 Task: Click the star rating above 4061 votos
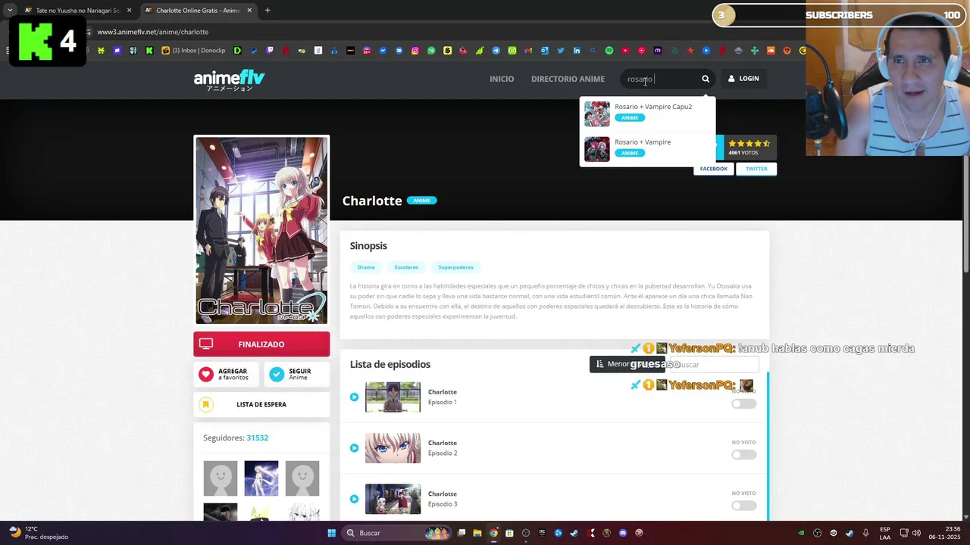coord(749,143)
